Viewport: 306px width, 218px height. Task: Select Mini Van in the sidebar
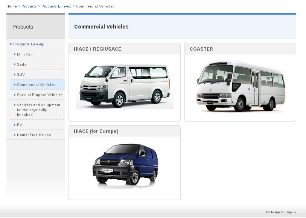pyautogui.click(x=24, y=54)
